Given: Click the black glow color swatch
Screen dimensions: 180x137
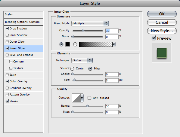Looking at the screenshot, I should pos(67,44).
